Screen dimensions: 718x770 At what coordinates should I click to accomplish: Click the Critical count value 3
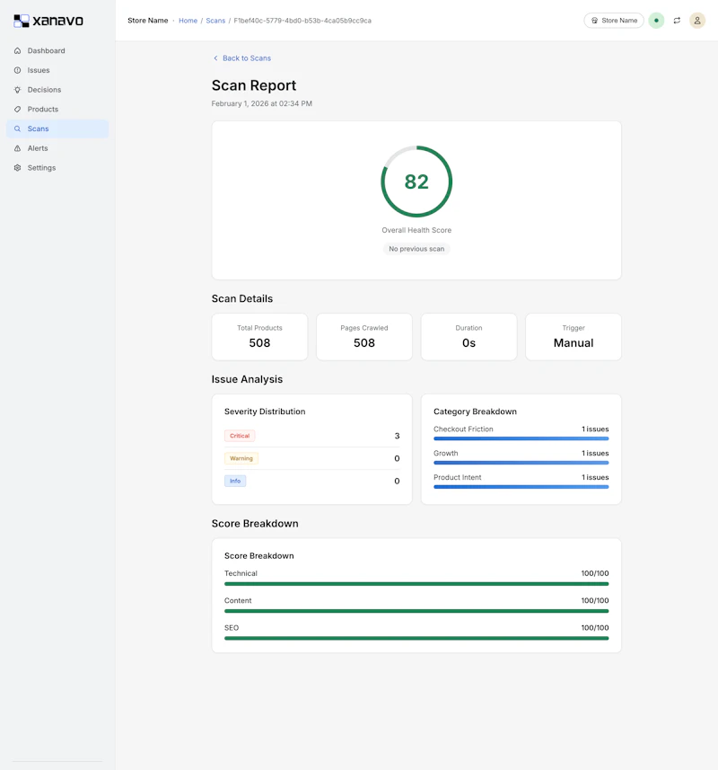point(397,436)
